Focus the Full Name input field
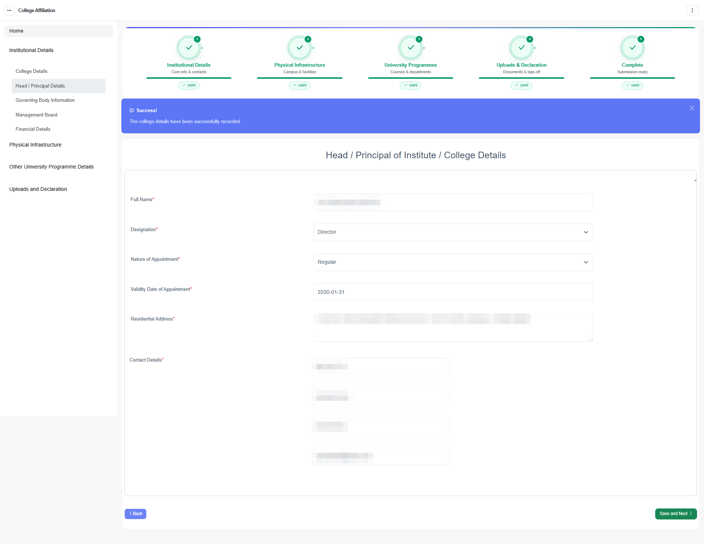 453,203
